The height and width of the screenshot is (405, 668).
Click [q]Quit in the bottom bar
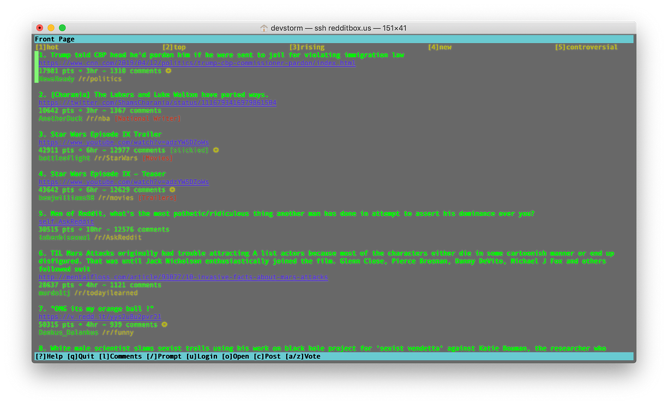(x=81, y=356)
